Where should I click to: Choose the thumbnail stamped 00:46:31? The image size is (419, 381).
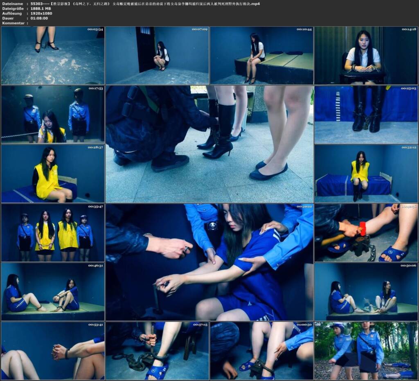tap(53, 292)
